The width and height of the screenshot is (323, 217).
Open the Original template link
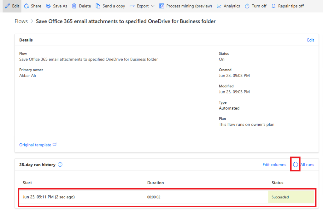pos(35,145)
